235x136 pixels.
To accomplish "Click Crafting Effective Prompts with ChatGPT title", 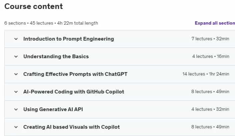I will click(75, 74).
